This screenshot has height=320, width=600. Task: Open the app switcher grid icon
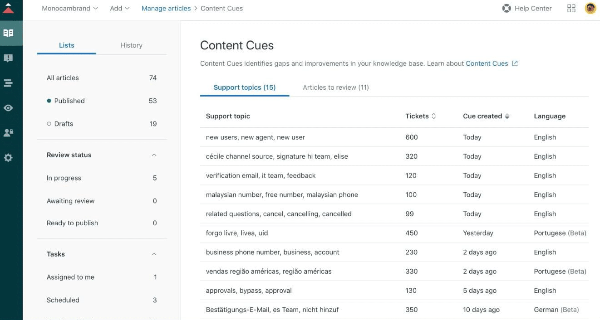coord(571,8)
